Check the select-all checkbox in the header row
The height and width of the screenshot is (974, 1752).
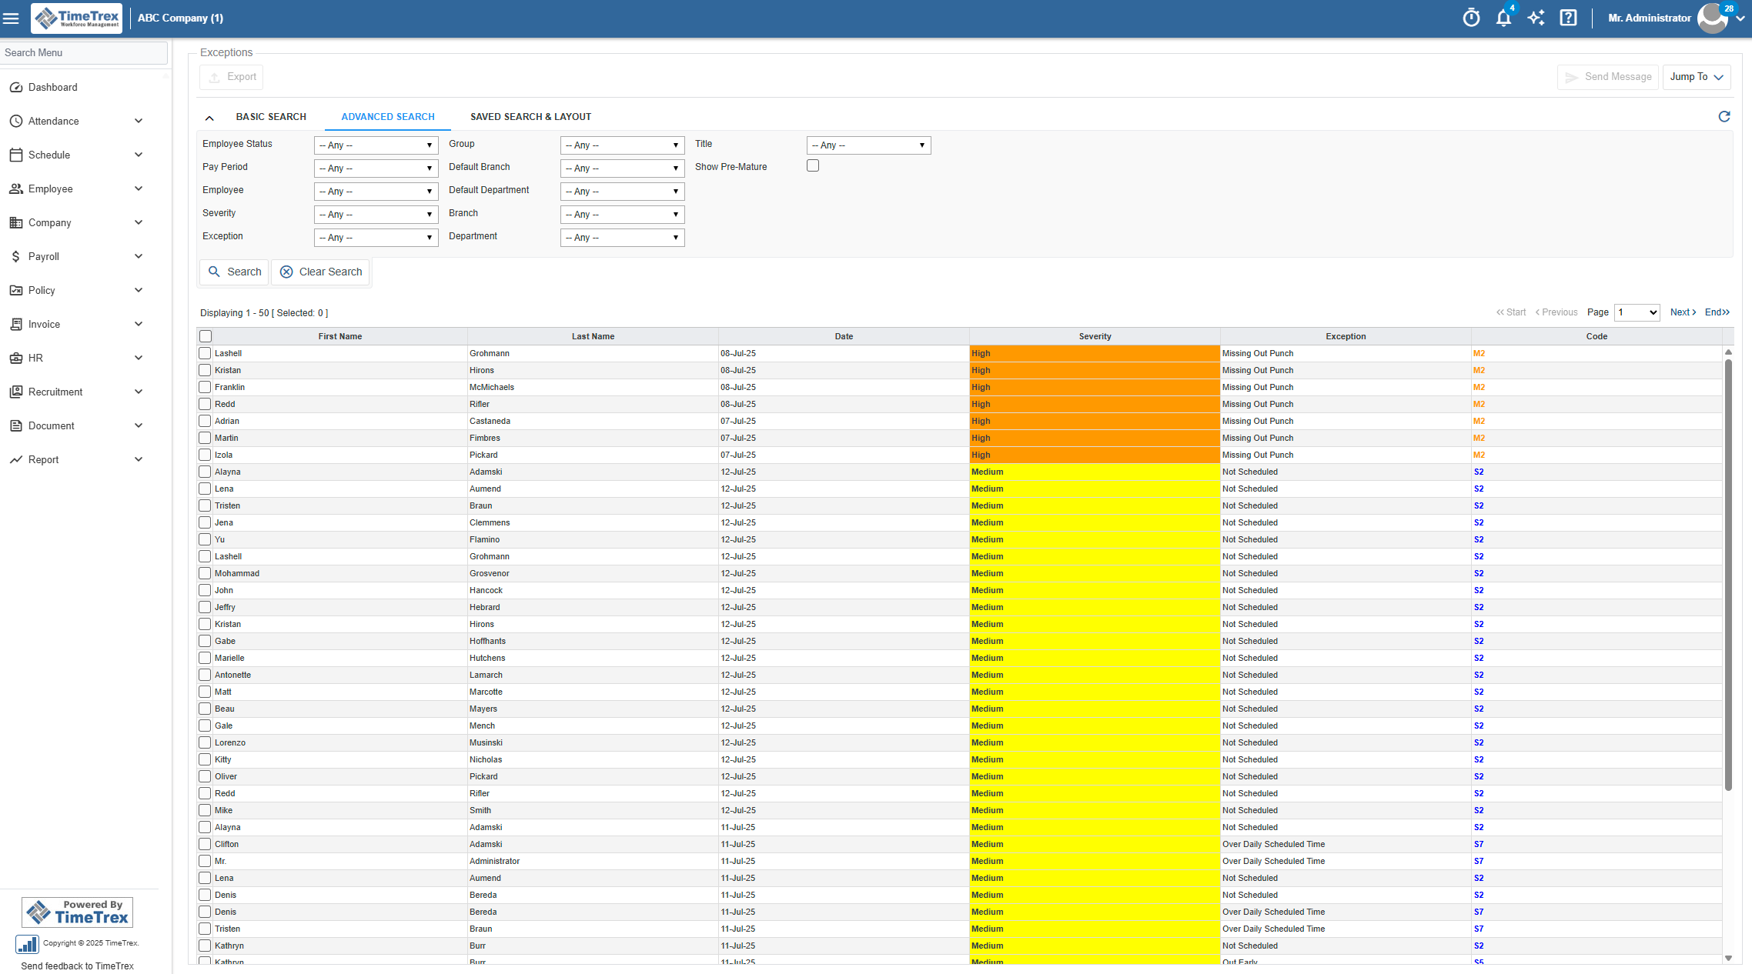(206, 336)
